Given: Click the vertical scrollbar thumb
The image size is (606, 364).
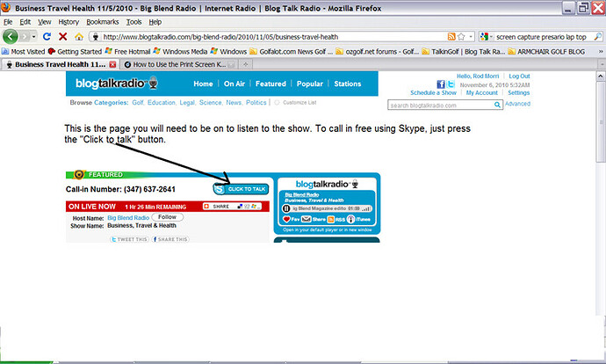Looking at the screenshot, I should tap(601, 122).
